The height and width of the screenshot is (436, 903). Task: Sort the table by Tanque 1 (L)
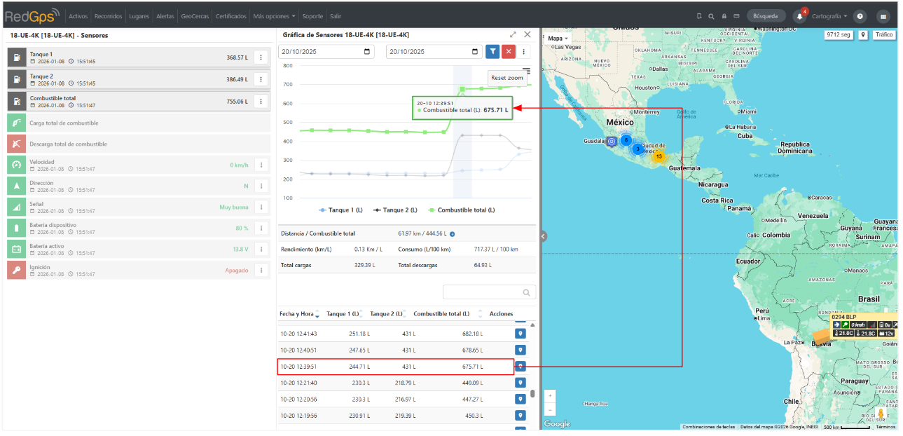[x=346, y=313]
